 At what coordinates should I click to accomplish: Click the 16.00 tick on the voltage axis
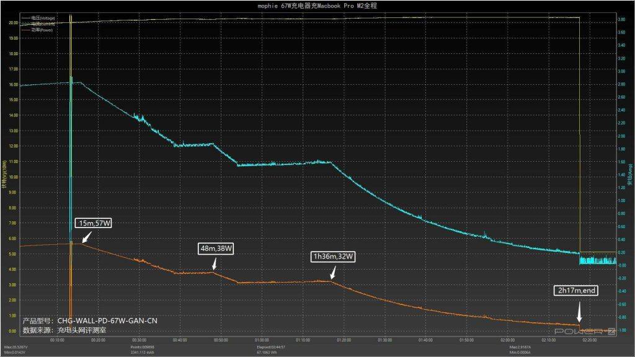click(x=13, y=84)
